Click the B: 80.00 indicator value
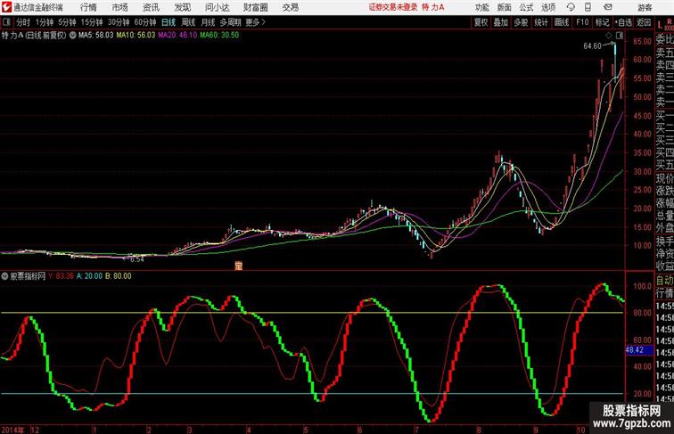This screenshot has width=674, height=434. (119, 276)
